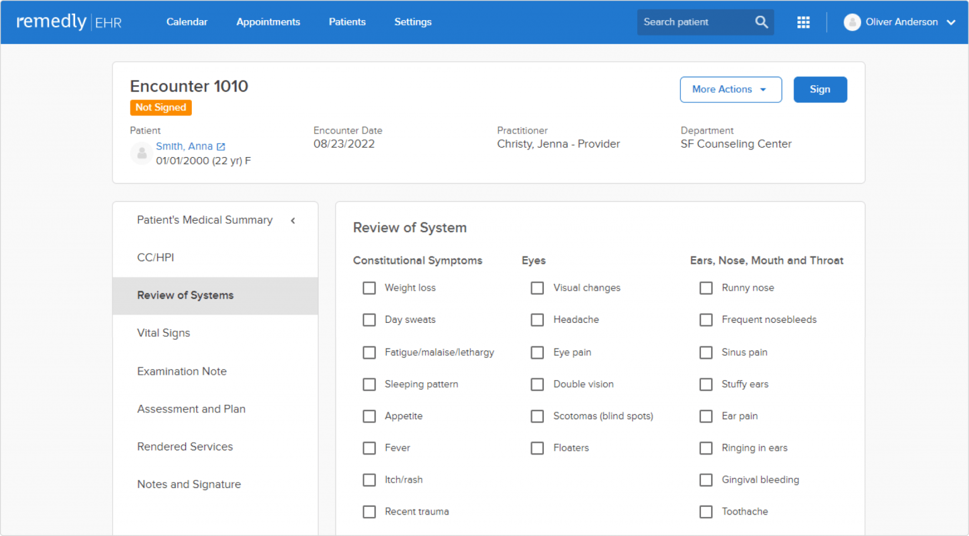Focus the Search patient field

click(694, 22)
